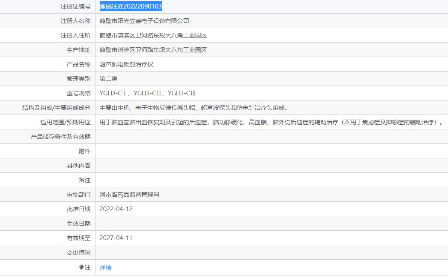Screen dimensions: 448x278
Task: Click the 适用范围 intended use text
Action: (271, 123)
